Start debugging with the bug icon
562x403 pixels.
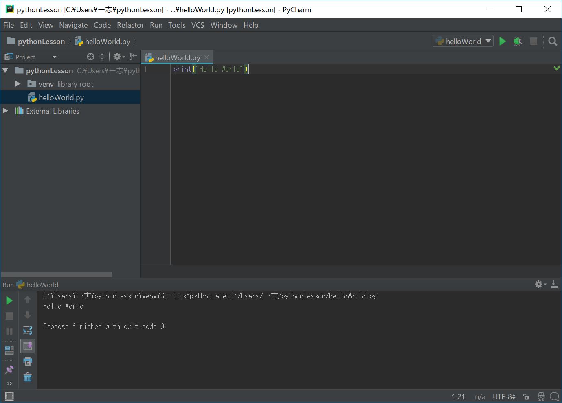click(x=518, y=41)
